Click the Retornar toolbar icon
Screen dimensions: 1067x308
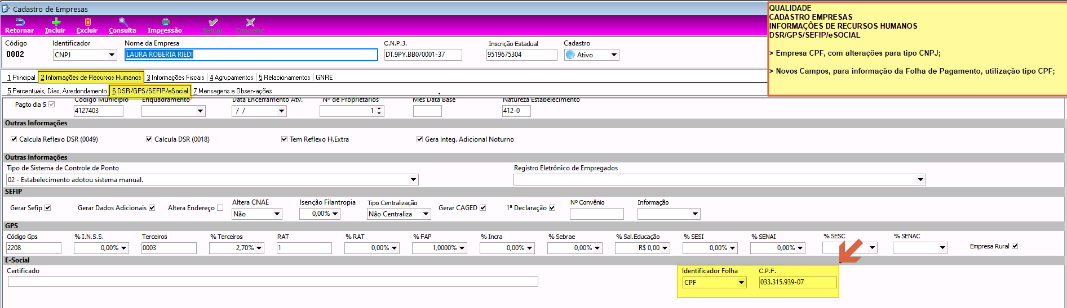(20, 22)
